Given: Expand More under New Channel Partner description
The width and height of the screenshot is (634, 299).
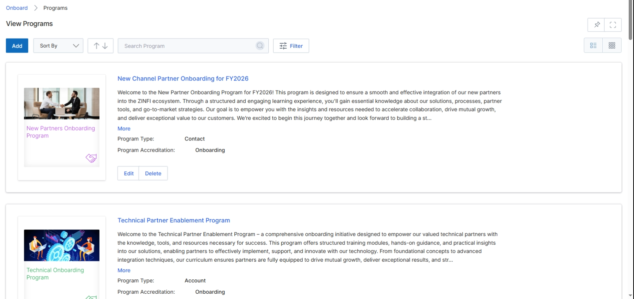Looking at the screenshot, I should tap(124, 129).
